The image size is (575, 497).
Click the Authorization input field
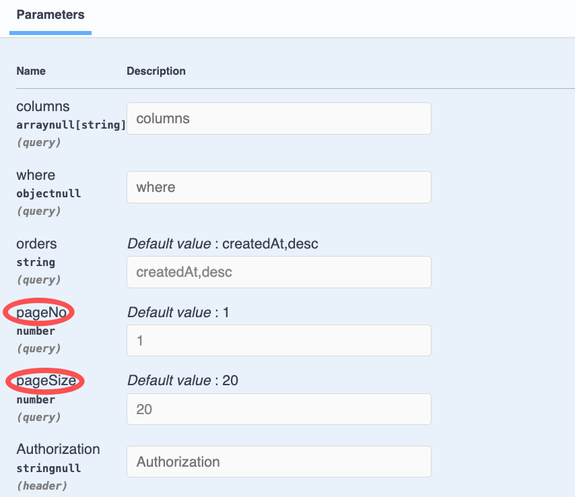[279, 462]
